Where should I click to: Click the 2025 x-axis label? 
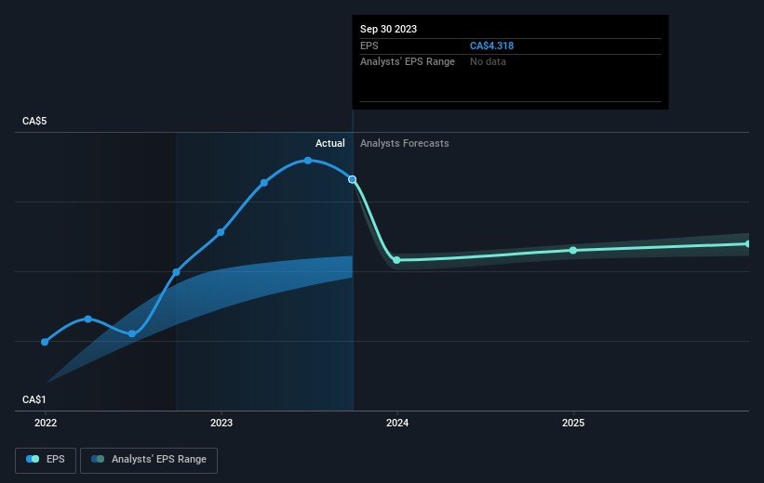(573, 424)
